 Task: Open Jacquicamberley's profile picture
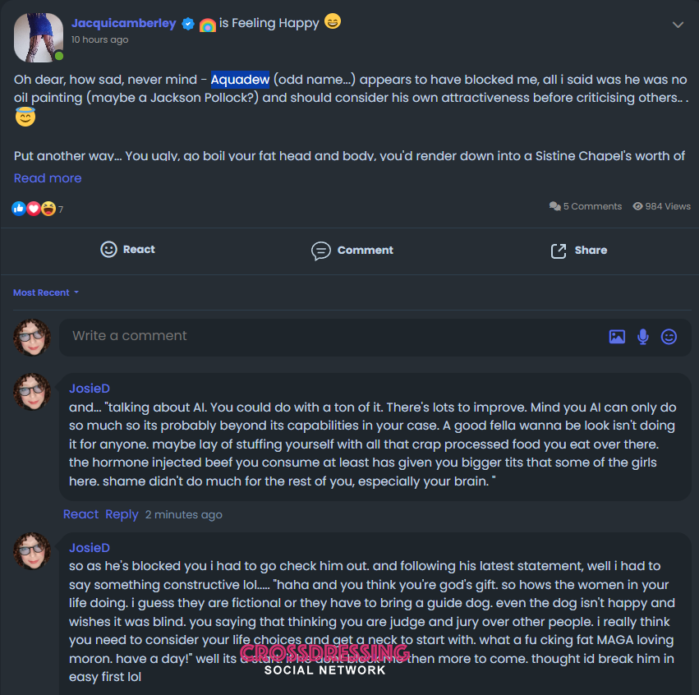pyautogui.click(x=39, y=37)
